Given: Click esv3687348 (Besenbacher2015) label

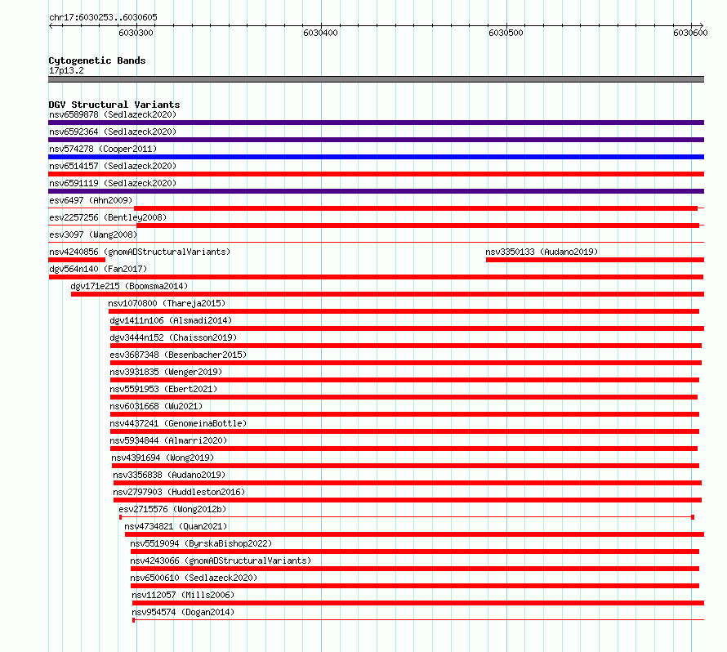Looking at the screenshot, I should pos(179,355).
